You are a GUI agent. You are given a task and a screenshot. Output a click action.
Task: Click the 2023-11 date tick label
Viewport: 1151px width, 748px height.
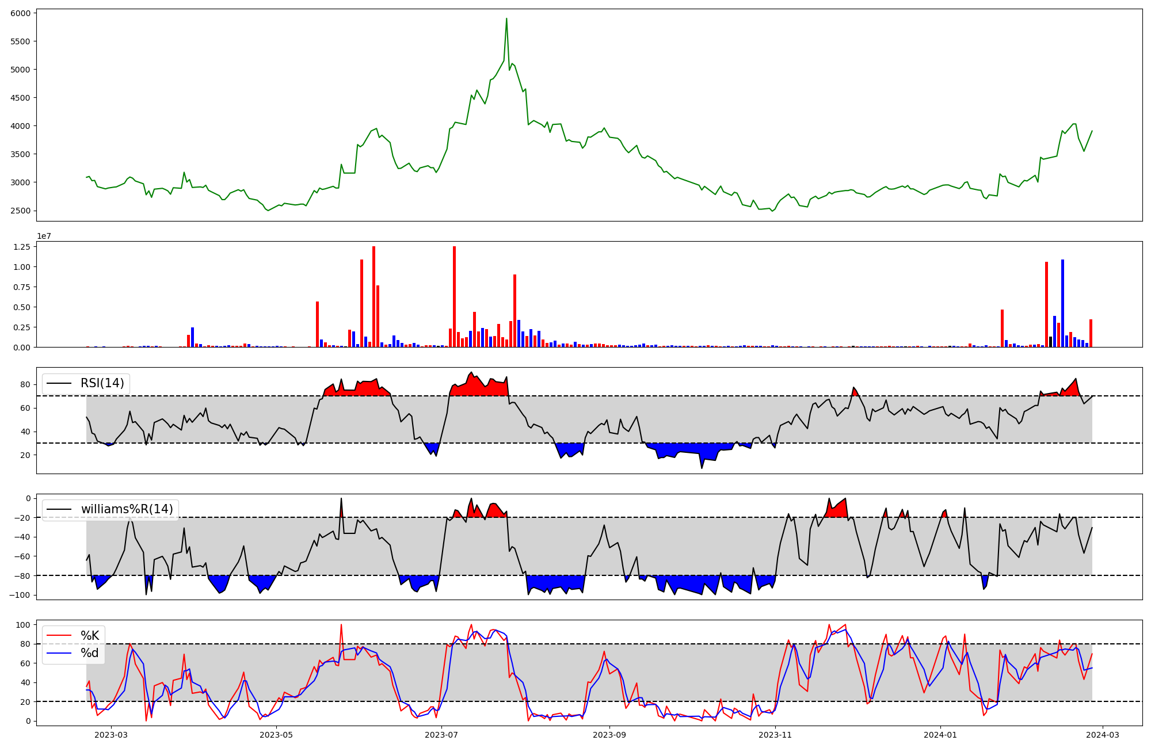tap(775, 735)
